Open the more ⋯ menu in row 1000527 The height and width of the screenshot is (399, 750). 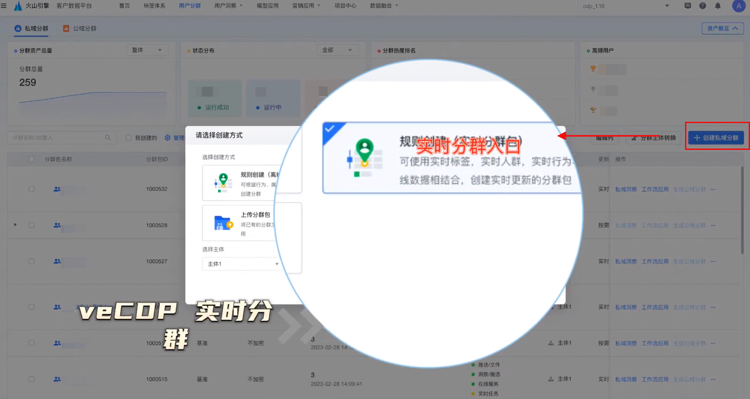pos(713,262)
